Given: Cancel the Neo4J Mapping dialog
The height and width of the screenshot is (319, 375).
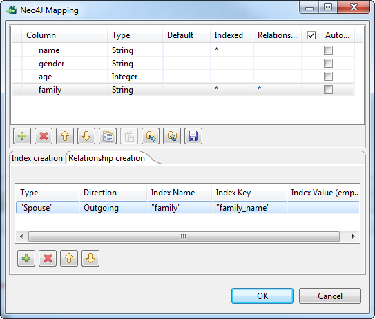Looking at the screenshot, I should click(330, 296).
